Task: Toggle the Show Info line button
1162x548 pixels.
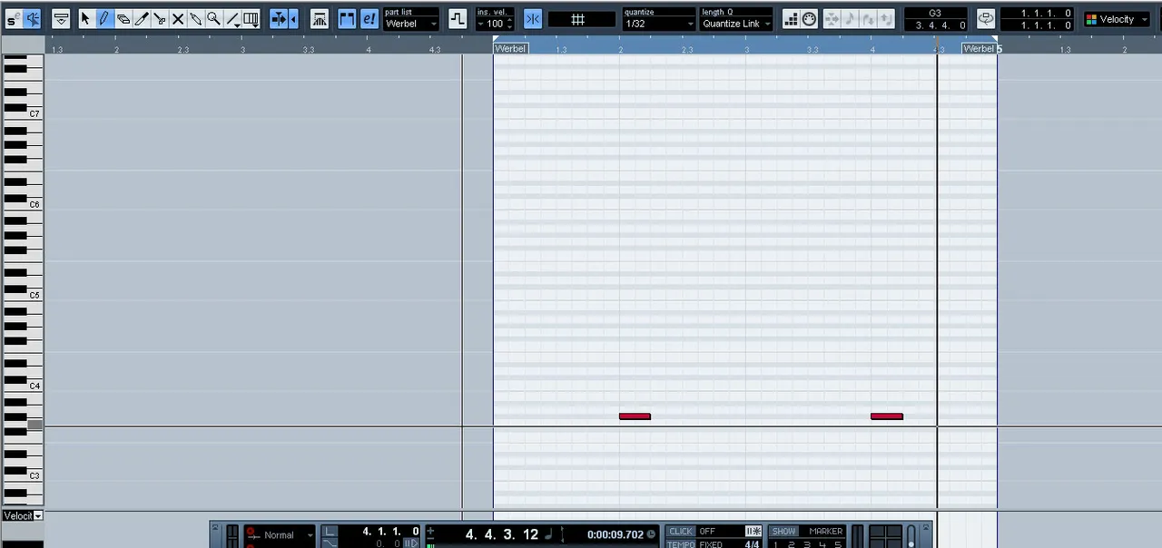Action: [61, 19]
